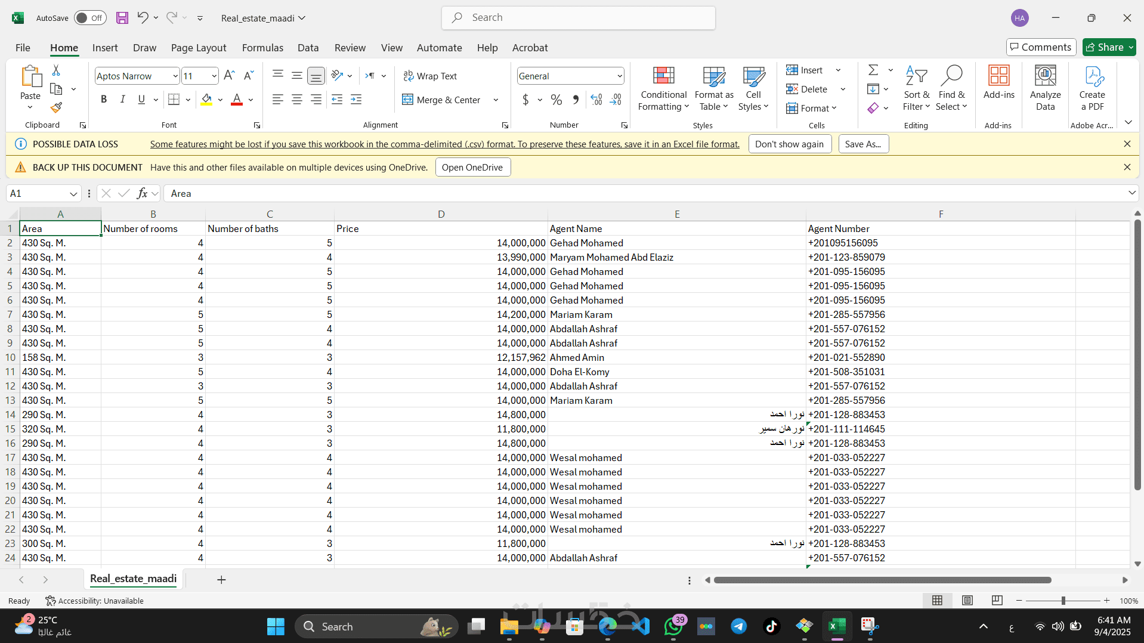Toggle Underline formatting
Viewport: 1144px width, 643px height.
(141, 100)
